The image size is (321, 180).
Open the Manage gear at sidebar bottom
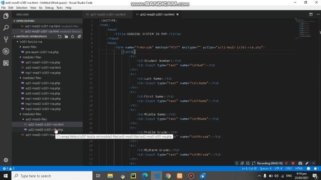tap(6, 160)
